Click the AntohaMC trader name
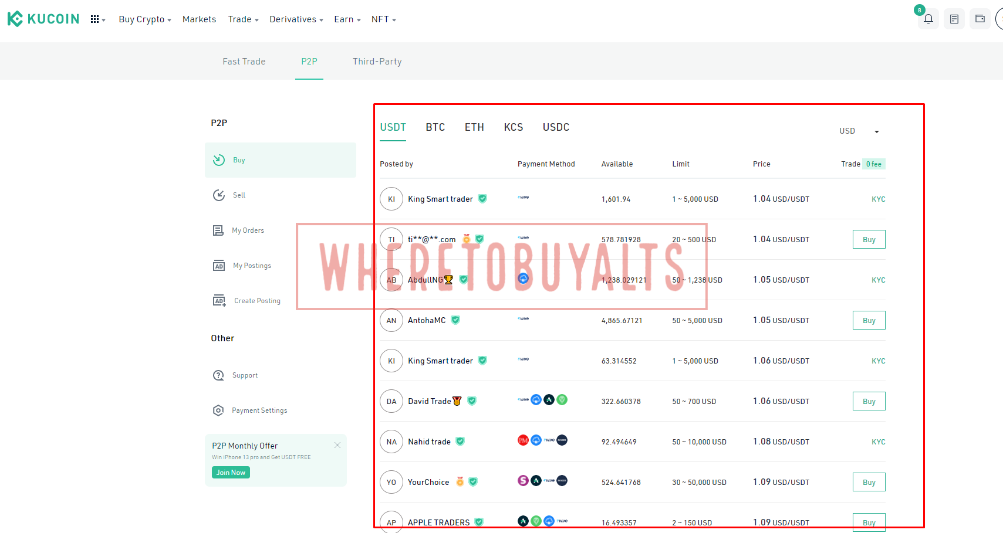This screenshot has width=1003, height=533. (427, 320)
